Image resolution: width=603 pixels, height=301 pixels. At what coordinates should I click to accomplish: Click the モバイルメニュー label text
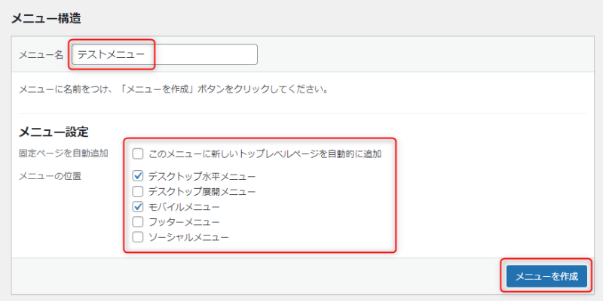coord(184,206)
